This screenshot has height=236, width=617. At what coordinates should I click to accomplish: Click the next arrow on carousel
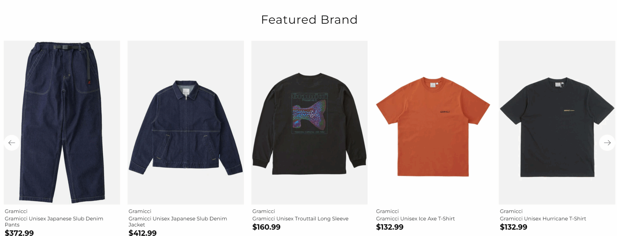pyautogui.click(x=607, y=143)
